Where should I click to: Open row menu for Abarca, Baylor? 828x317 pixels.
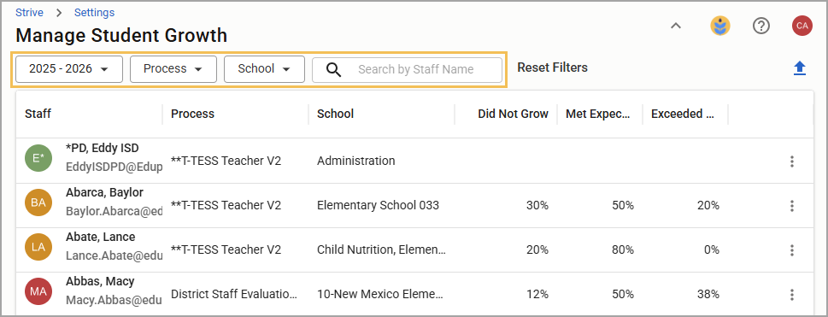coord(791,206)
